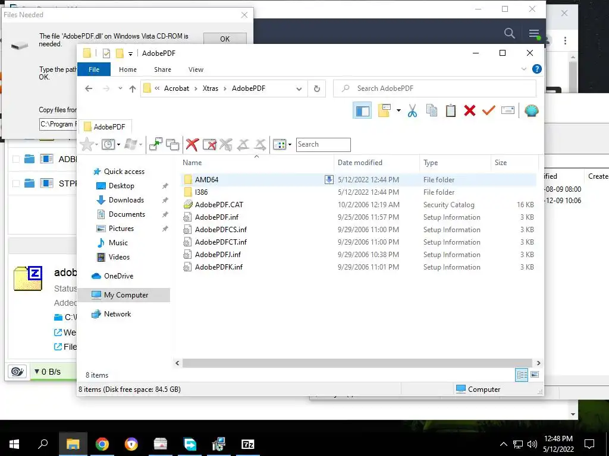609x456 pixels.
Task: Click the address bar « overflow chevron
Action: coord(157,88)
